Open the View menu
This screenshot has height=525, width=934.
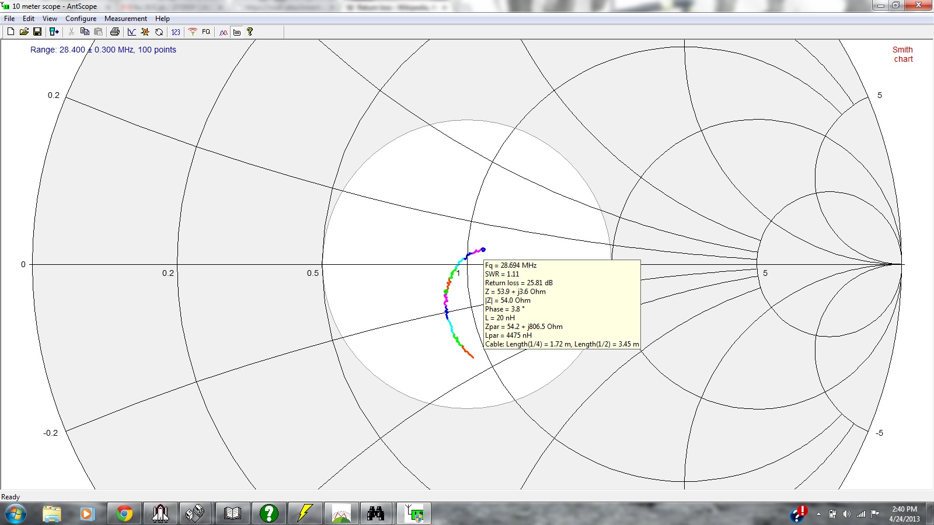pyautogui.click(x=50, y=19)
